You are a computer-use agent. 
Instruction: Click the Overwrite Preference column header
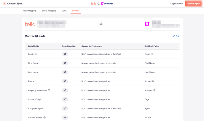(x=92, y=46)
